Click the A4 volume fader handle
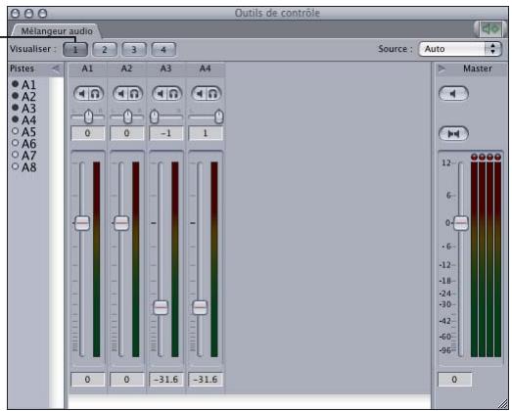The image size is (512, 411). coord(200,307)
